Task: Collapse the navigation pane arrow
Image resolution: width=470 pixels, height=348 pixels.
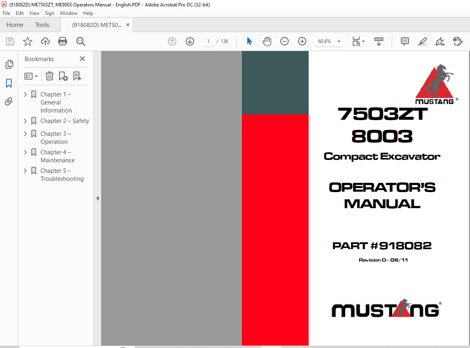Action: pyautogui.click(x=98, y=198)
